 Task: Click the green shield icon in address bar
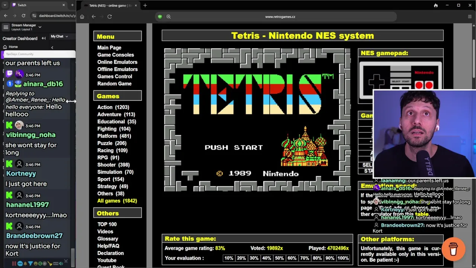tap(160, 17)
